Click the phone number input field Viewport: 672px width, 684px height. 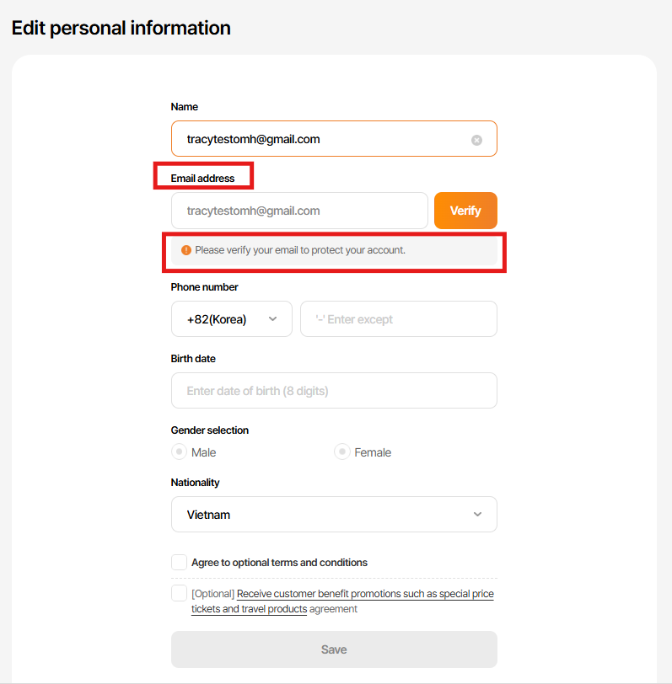pos(398,319)
